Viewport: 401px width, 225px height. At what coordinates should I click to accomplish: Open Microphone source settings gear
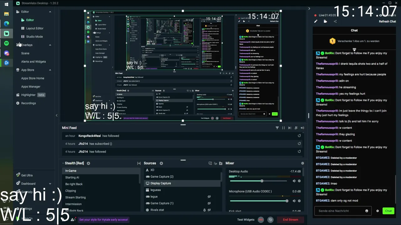click(299, 201)
